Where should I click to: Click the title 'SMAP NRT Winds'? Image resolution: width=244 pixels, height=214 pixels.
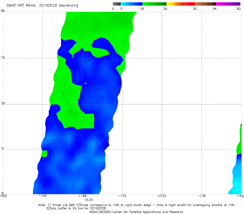(x=21, y=5)
